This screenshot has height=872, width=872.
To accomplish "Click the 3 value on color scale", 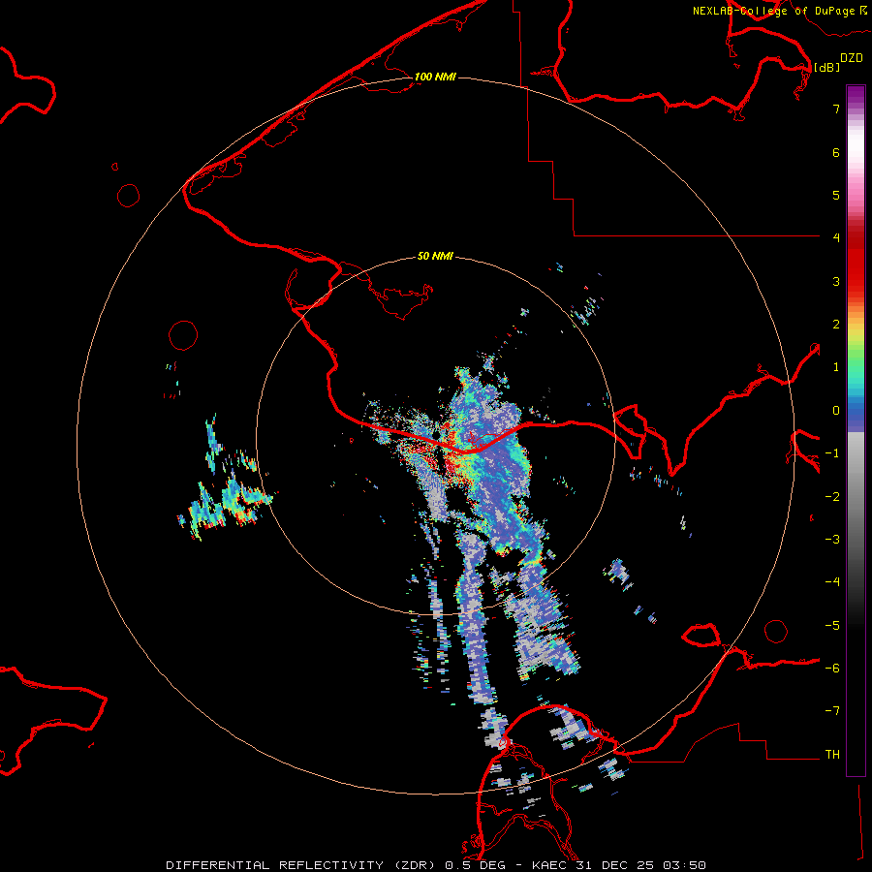I will (x=836, y=281).
